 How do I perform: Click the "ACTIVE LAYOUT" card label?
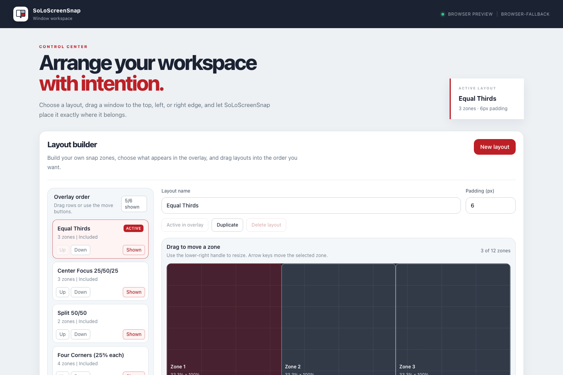point(477,88)
